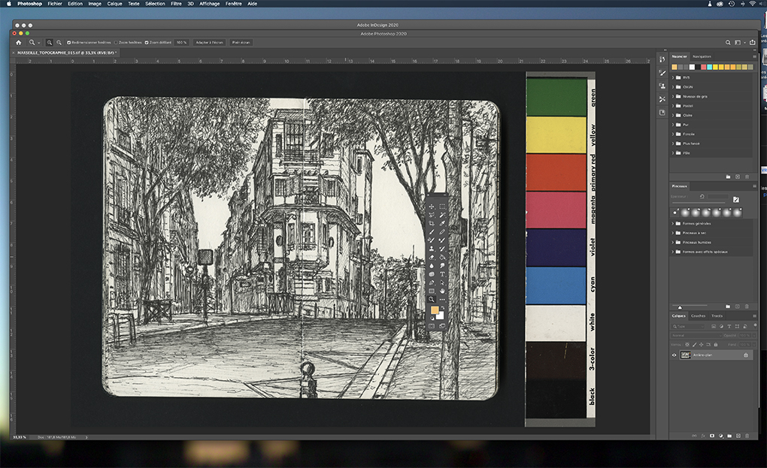Select the Arrière-plan layer thumbnail
Image resolution: width=767 pixels, height=468 pixels.
pos(685,355)
